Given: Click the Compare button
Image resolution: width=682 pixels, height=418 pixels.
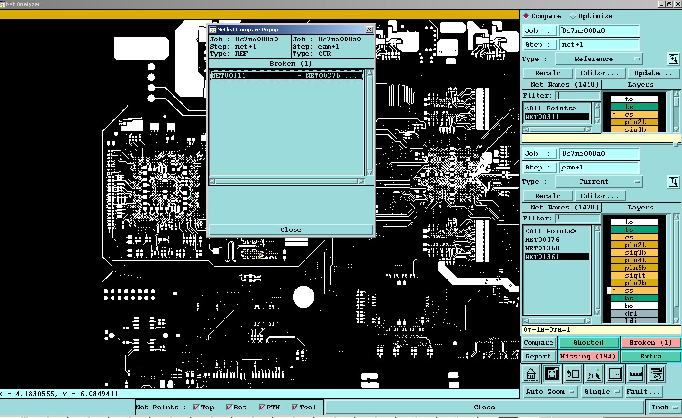Looking at the screenshot, I should click(x=539, y=343).
